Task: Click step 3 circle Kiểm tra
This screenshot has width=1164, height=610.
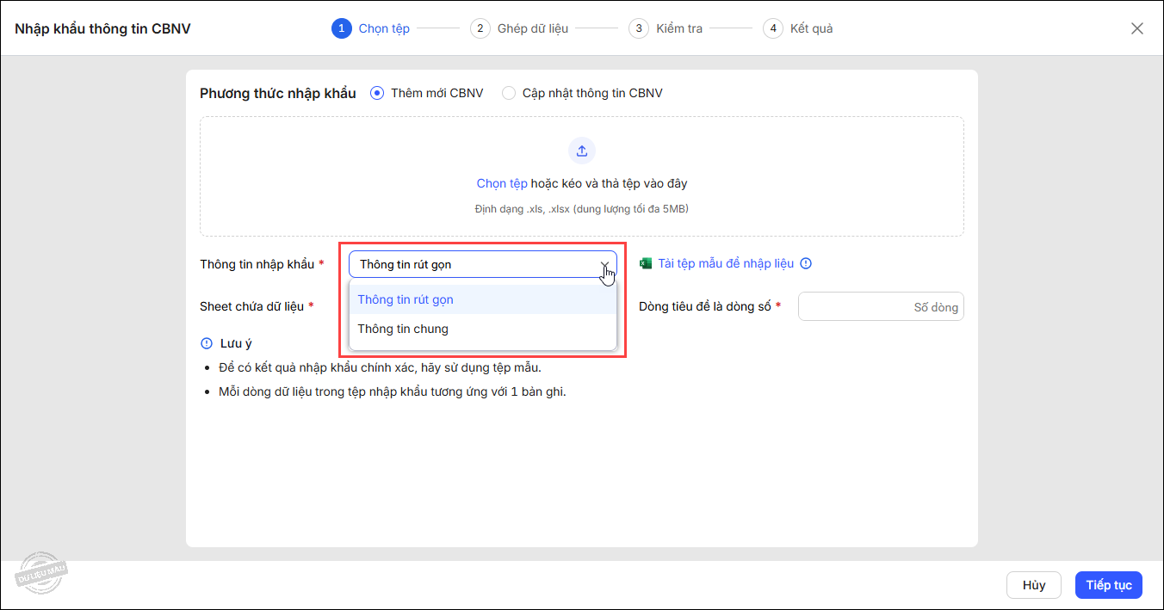Action: [x=639, y=28]
